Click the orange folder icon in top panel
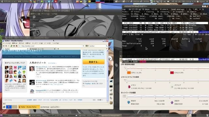 [x=77, y=1]
